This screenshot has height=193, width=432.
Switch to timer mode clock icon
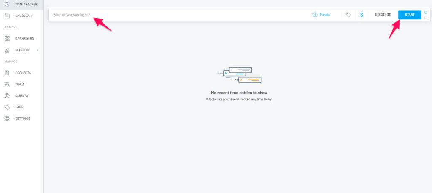426,12
